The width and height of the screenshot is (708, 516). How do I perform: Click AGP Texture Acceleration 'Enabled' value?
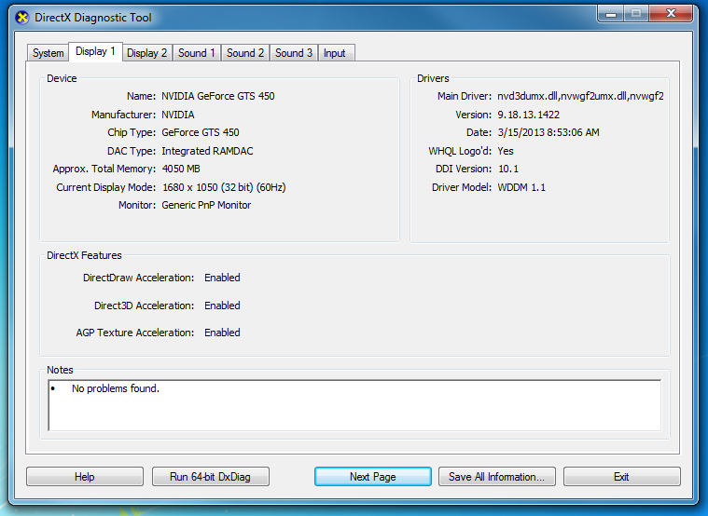tap(222, 333)
